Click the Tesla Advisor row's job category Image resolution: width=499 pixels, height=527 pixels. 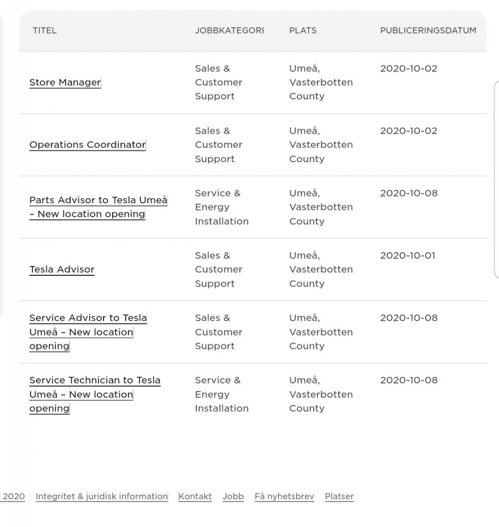pos(218,269)
